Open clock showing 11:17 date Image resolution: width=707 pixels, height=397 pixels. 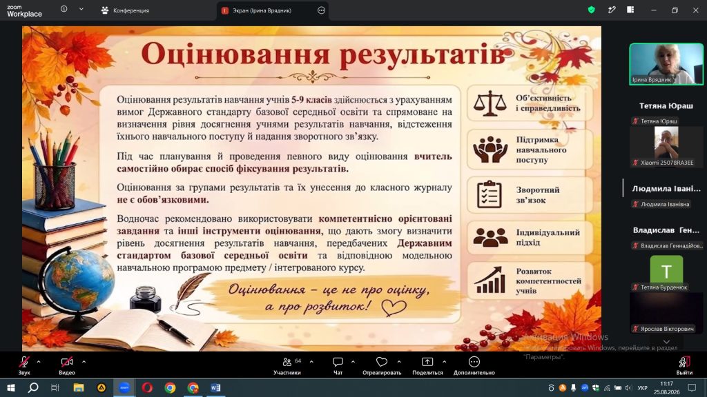[x=666, y=387]
